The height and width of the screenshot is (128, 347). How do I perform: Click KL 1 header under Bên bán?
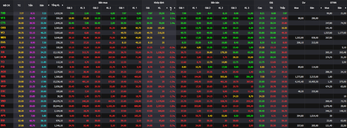(195, 8)
